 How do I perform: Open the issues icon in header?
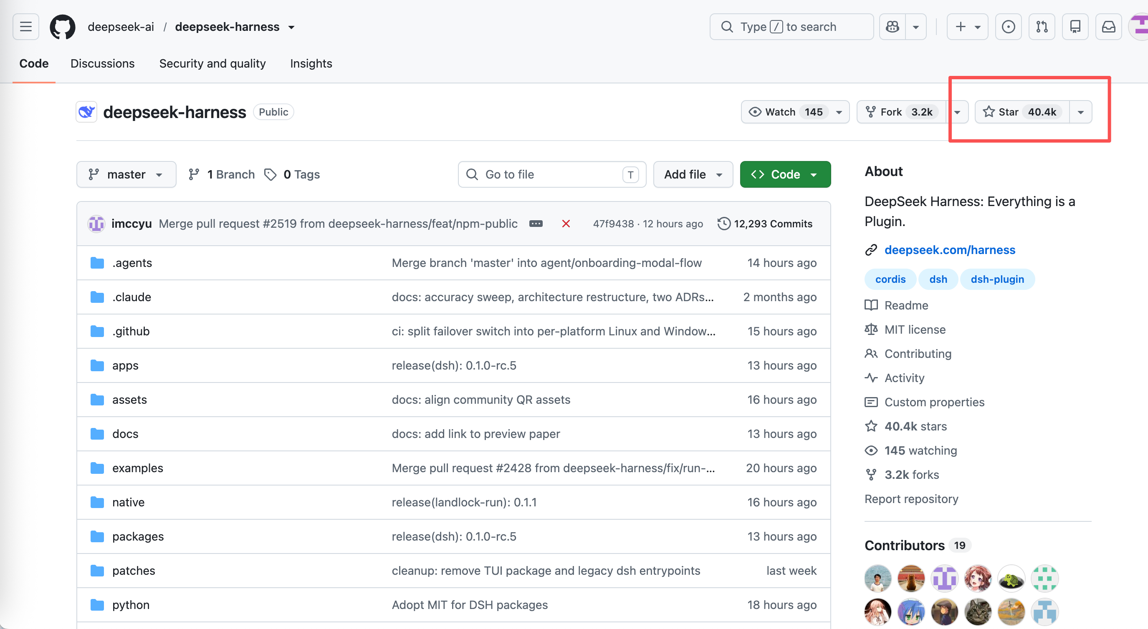(x=1008, y=27)
